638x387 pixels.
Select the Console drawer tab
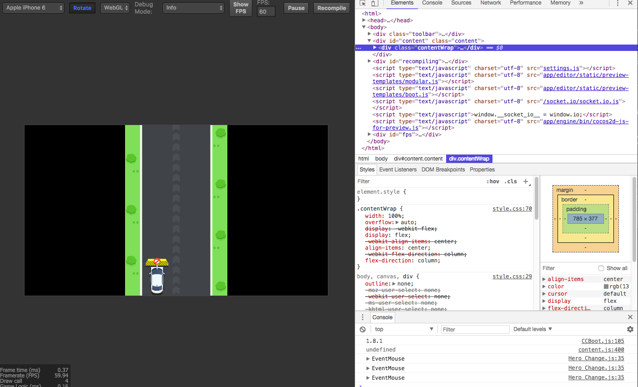pos(382,317)
